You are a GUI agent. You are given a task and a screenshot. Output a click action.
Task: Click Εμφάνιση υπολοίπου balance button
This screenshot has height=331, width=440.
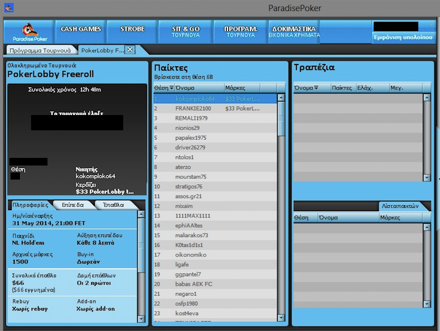pos(403,38)
